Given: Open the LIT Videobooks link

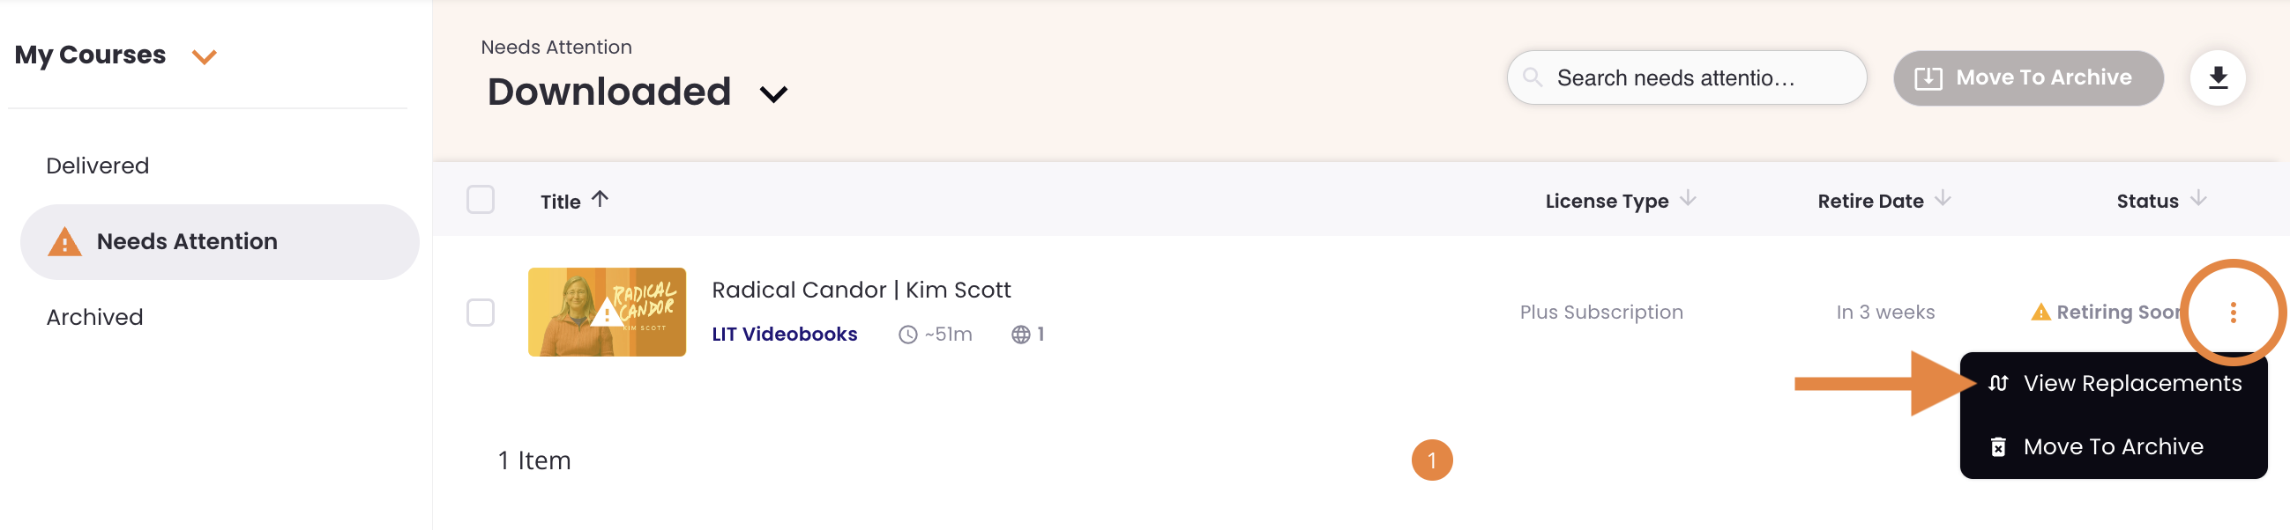Looking at the screenshot, I should tap(784, 335).
